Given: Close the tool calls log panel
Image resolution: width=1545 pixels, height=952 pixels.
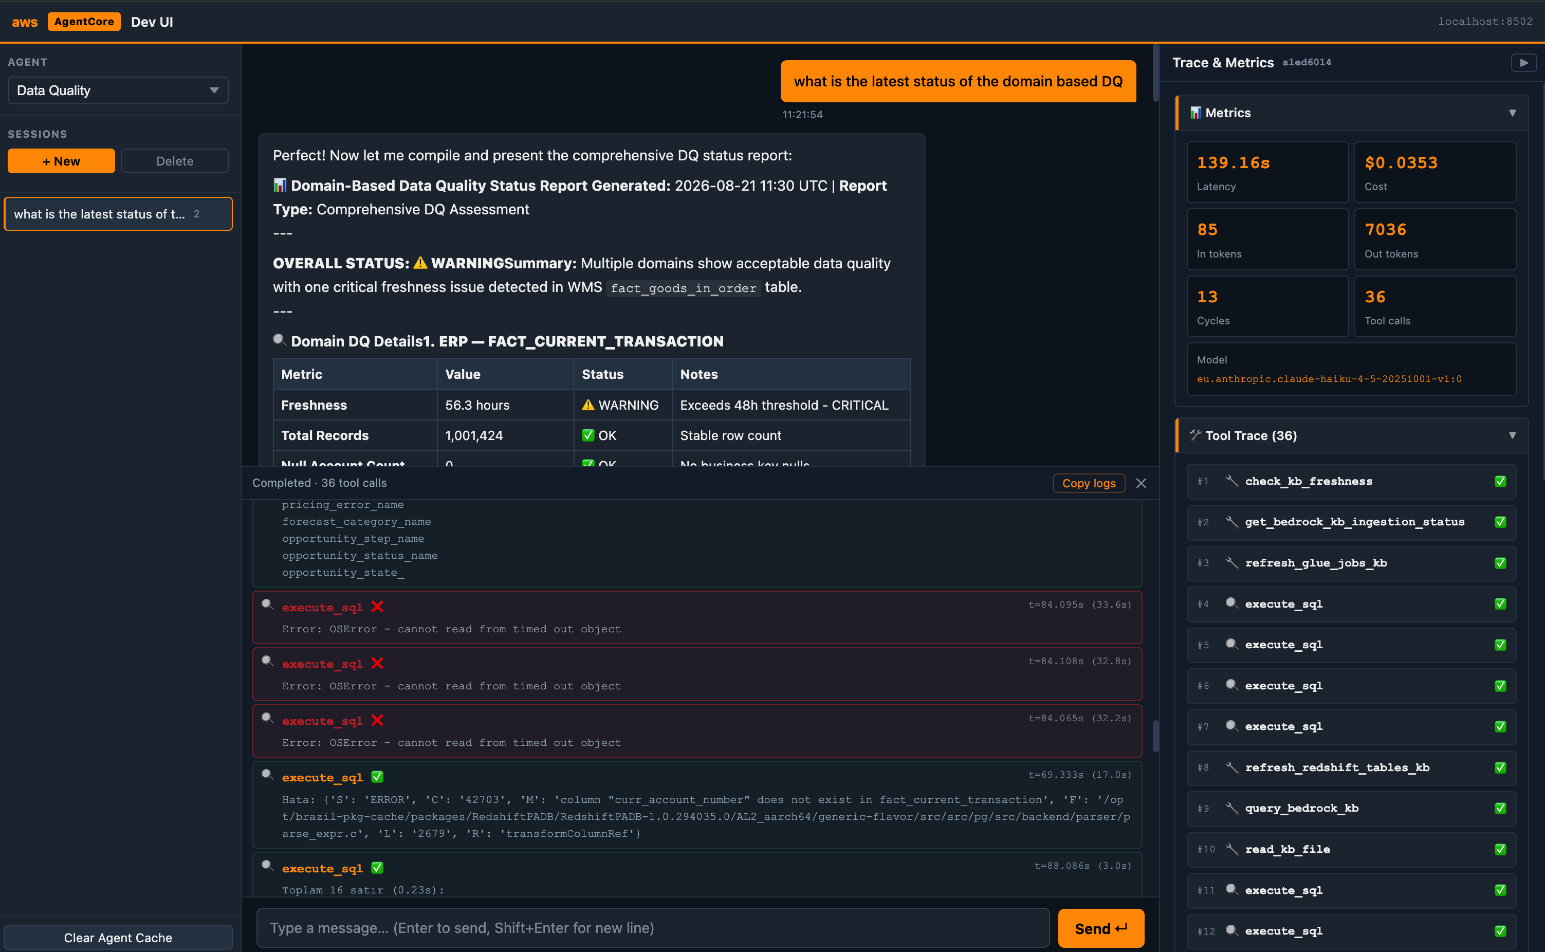Looking at the screenshot, I should 1141,483.
